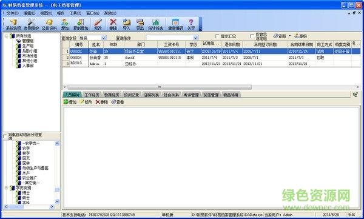Sort by the 合同签订日期 column header
The height and width of the screenshot is (219, 364).
pyautogui.click(x=265, y=44)
